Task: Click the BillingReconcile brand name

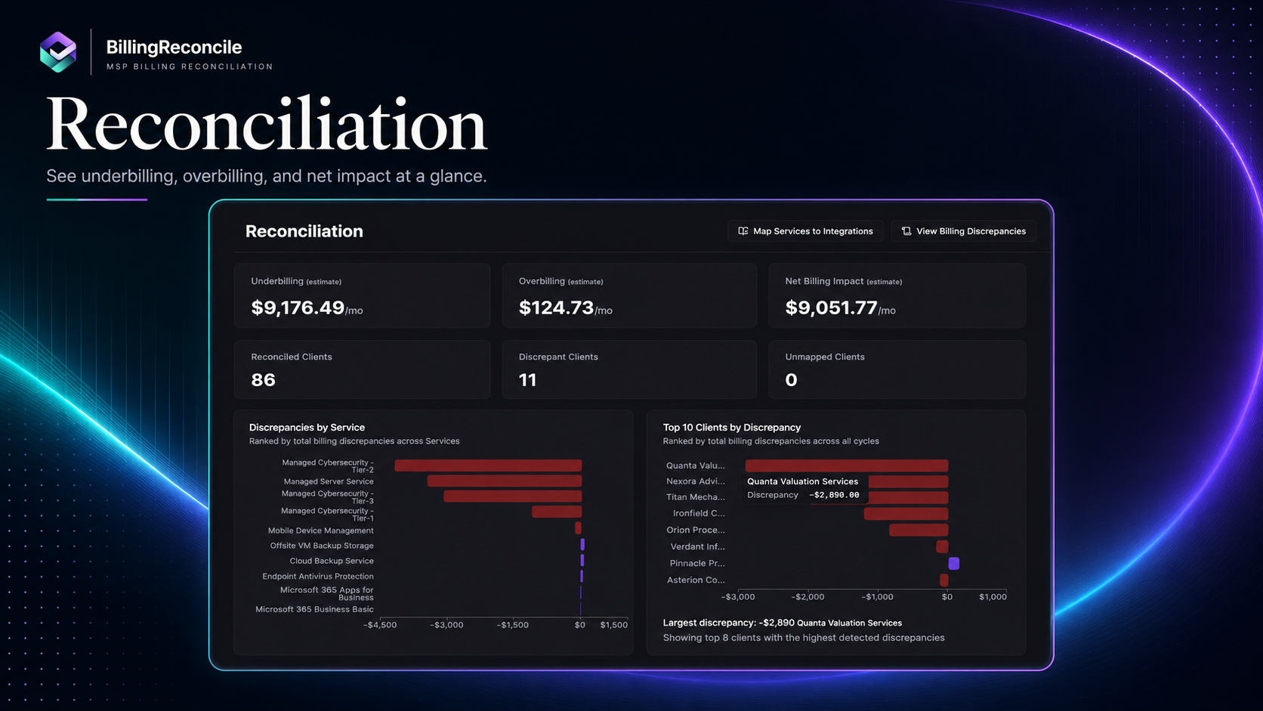Action: 174,47
